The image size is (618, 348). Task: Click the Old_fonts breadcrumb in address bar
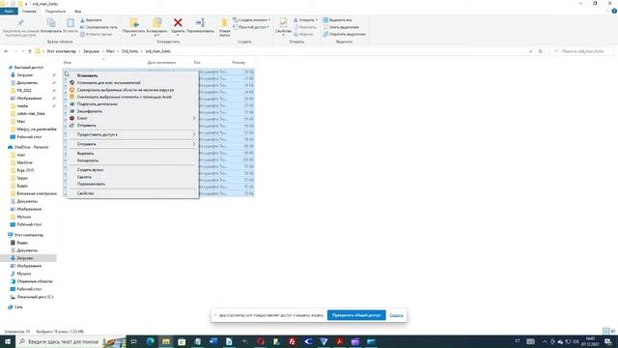(129, 51)
